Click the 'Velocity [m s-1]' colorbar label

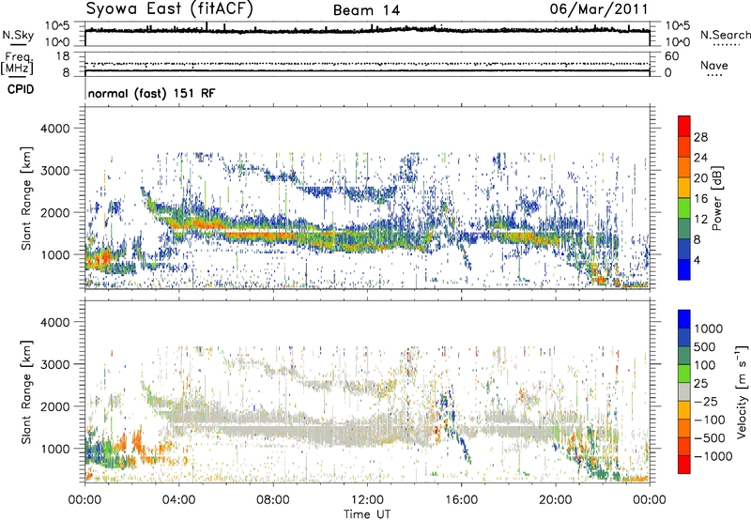tap(742, 392)
